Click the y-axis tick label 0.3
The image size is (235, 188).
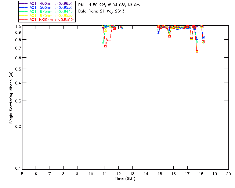tap(18, 101)
